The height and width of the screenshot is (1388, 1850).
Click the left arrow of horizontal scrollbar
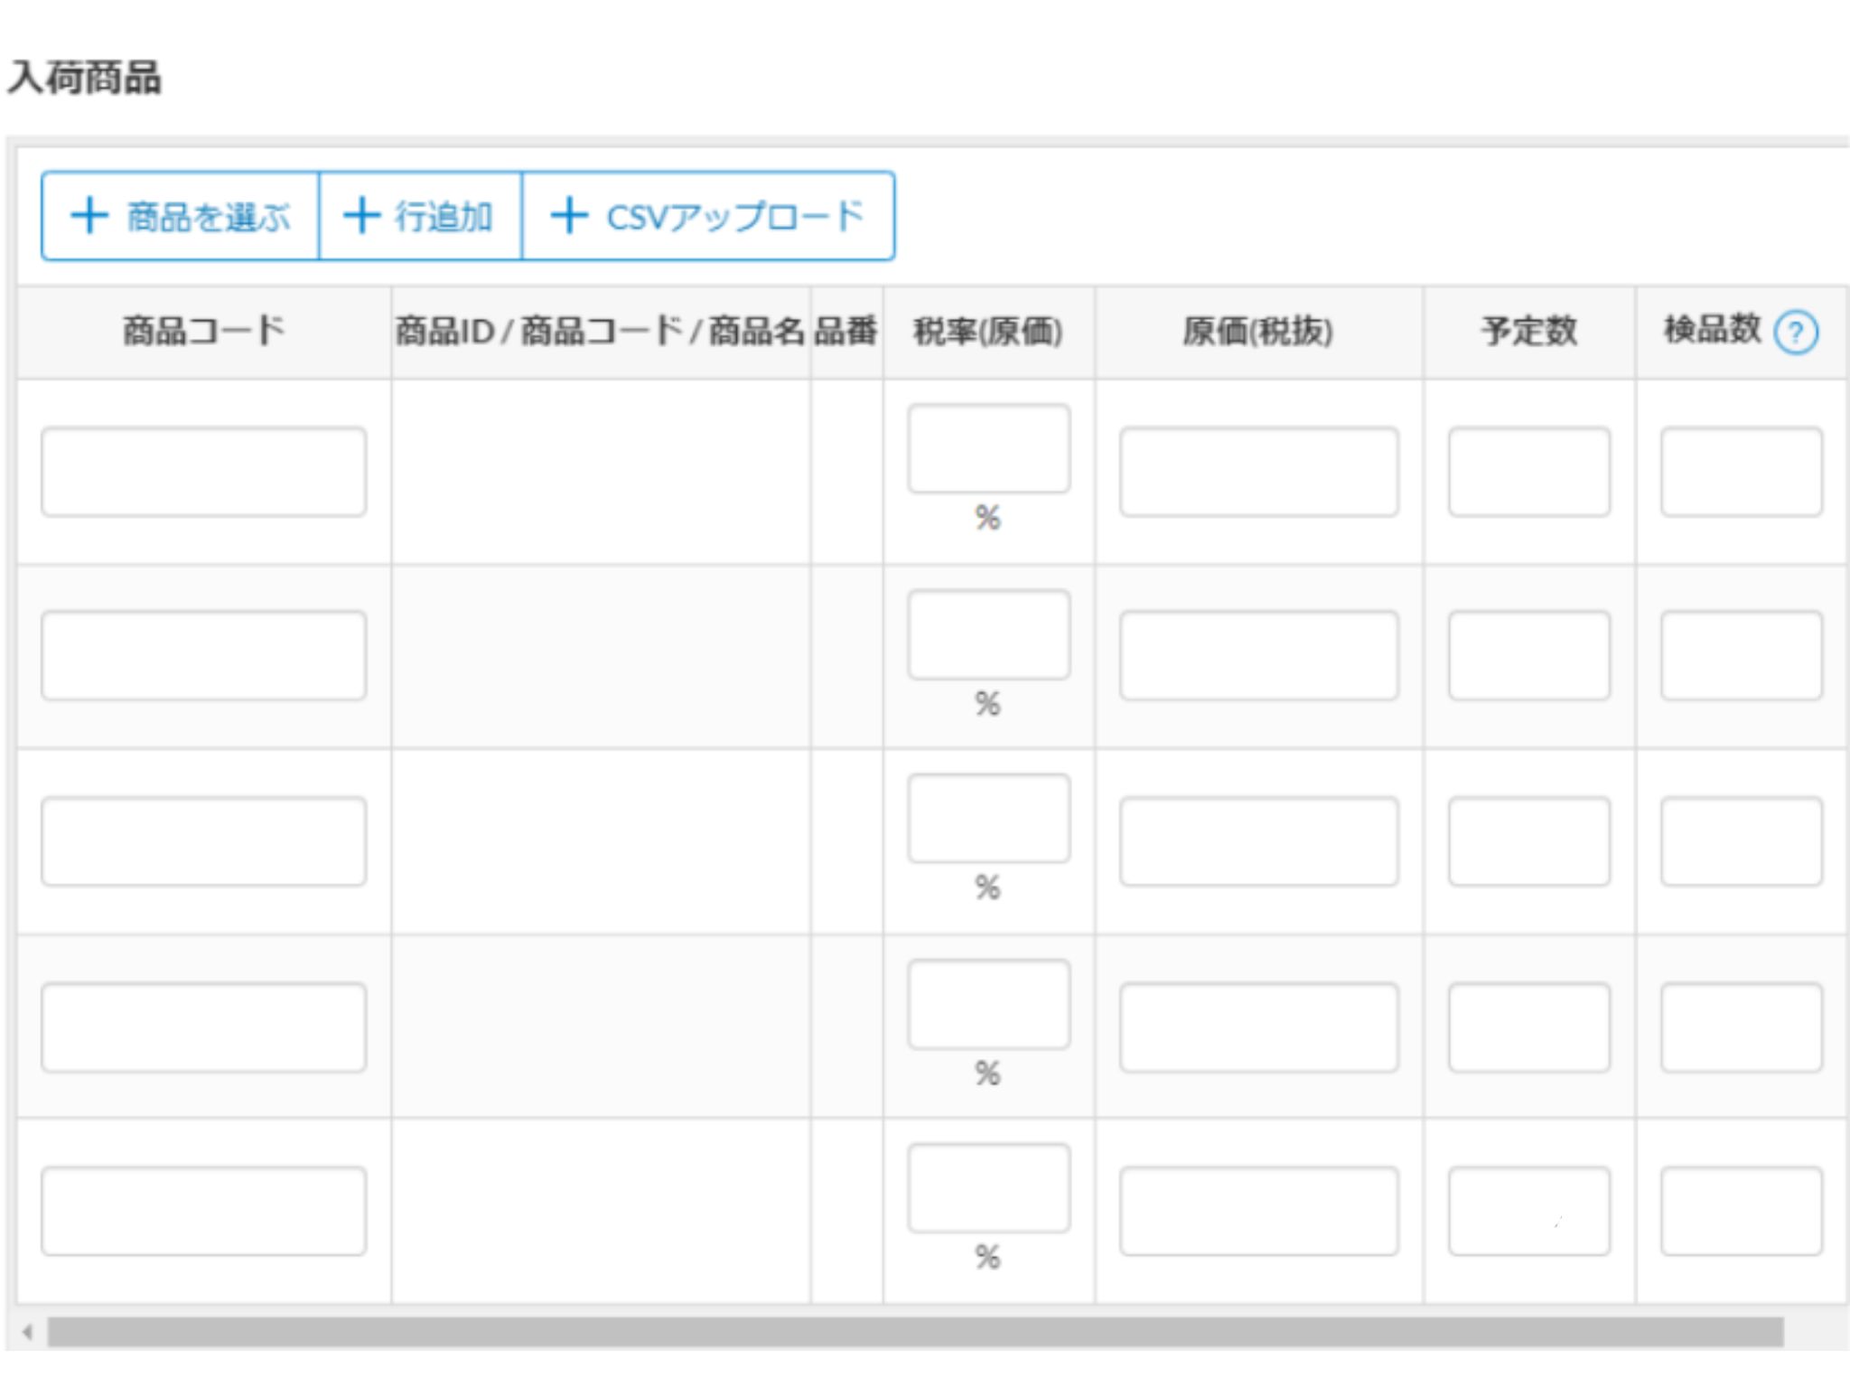click(x=28, y=1332)
